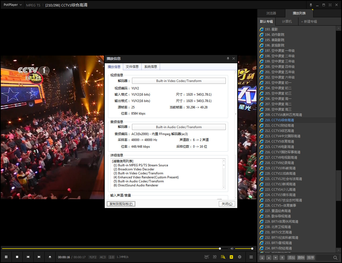
Task: Pin the main window always on top
Action: [x=311, y=5]
